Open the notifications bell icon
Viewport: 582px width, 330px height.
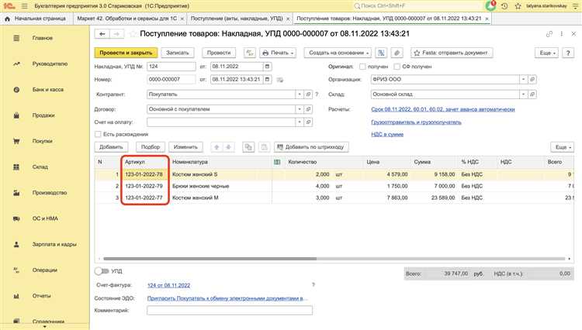coord(490,6)
